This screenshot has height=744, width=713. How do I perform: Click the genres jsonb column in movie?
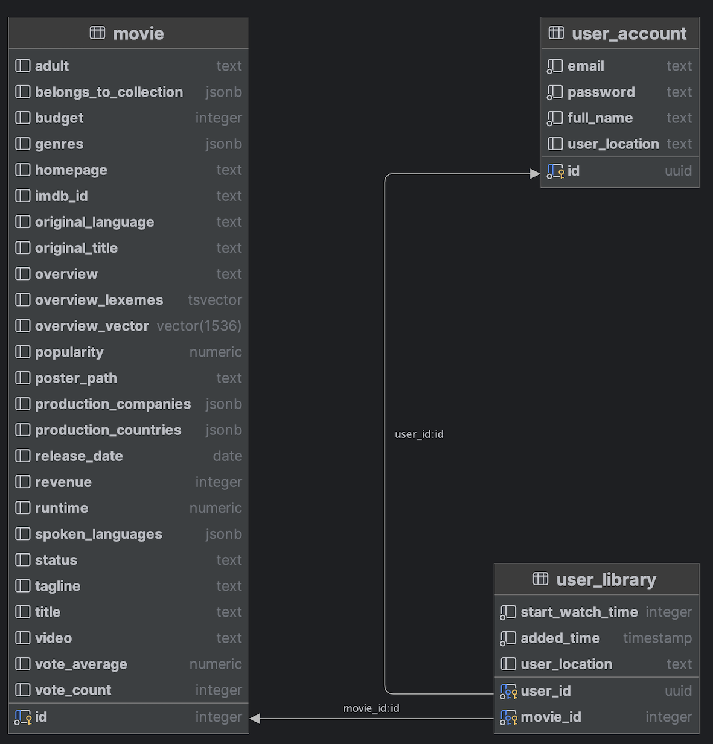pyautogui.click(x=59, y=144)
